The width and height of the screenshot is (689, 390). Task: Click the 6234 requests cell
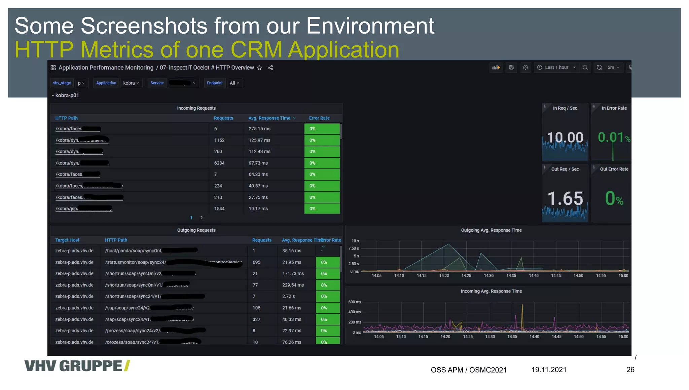(219, 163)
